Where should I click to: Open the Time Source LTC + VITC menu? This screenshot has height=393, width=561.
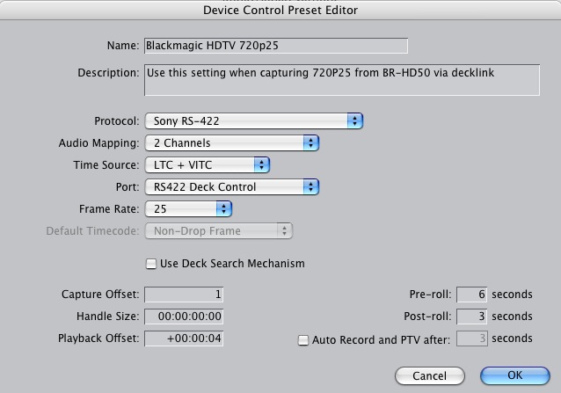click(x=207, y=164)
